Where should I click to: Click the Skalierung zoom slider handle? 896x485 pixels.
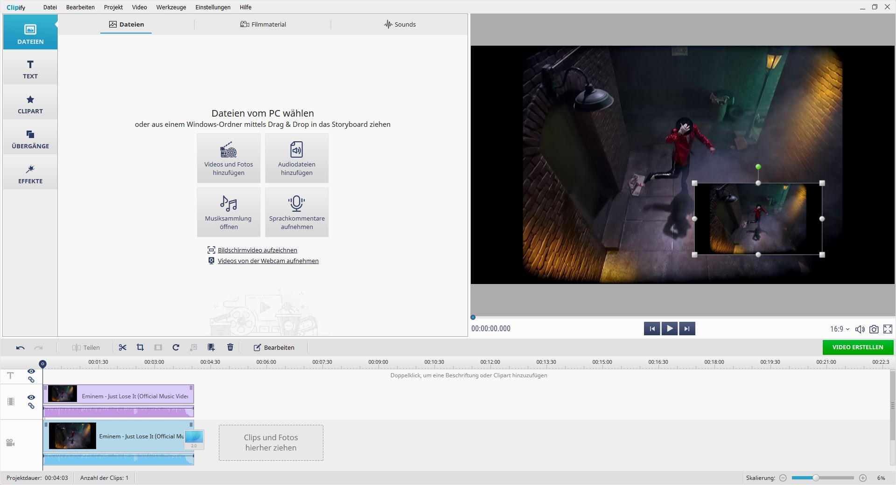coord(816,478)
